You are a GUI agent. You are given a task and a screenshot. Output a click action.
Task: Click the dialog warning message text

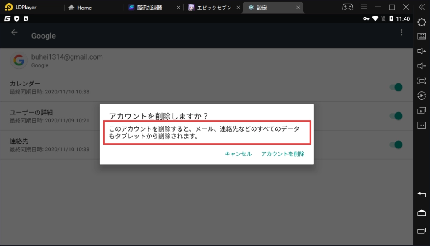[204, 132]
